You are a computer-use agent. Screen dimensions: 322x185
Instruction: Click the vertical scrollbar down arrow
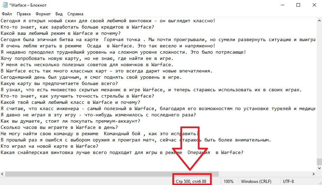319,168
